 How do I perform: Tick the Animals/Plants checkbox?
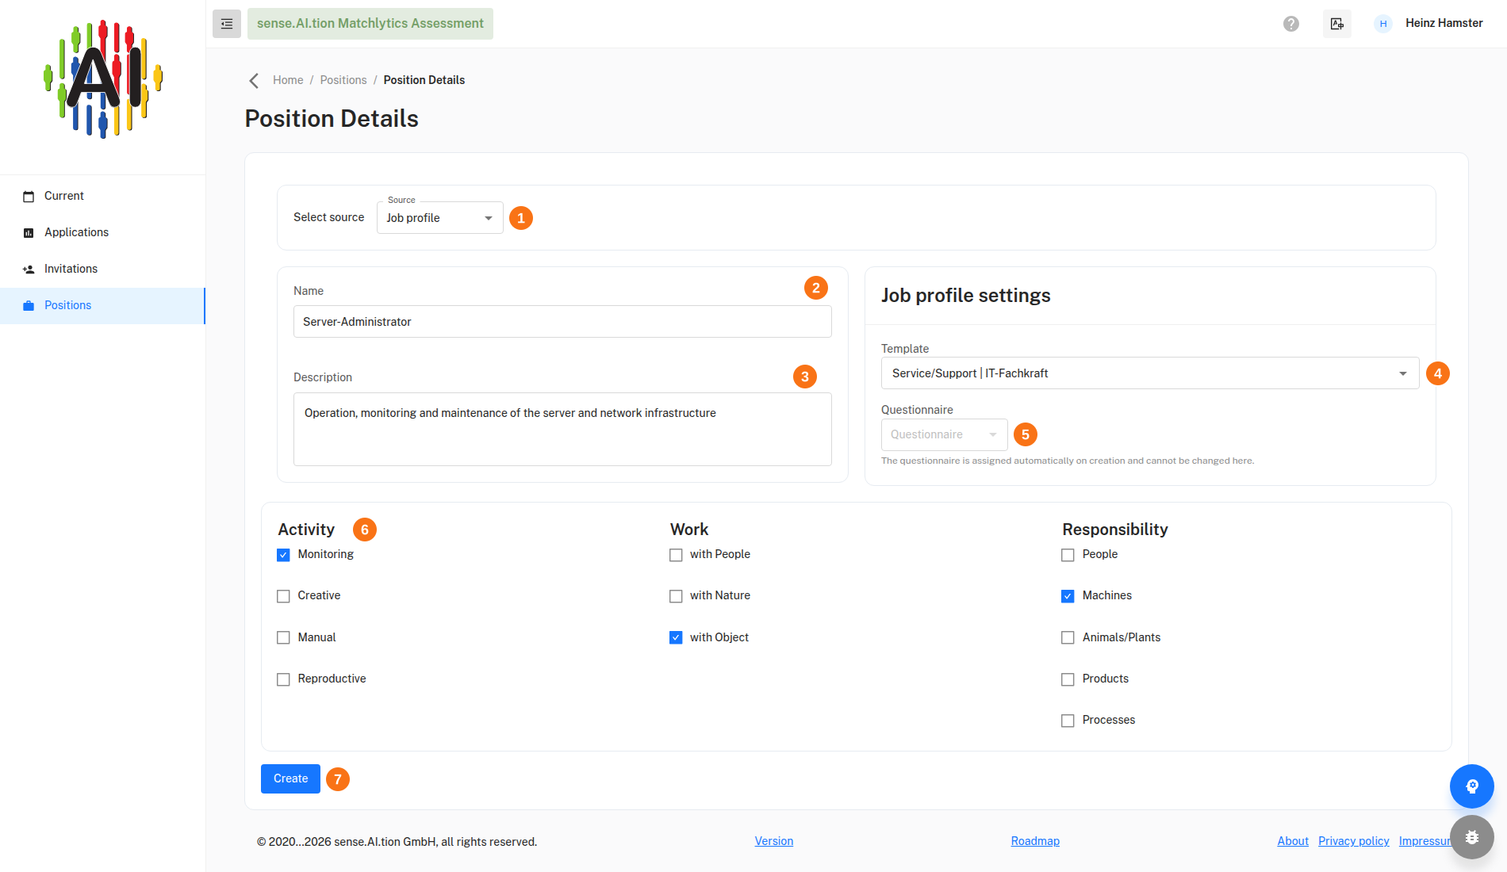tap(1068, 638)
